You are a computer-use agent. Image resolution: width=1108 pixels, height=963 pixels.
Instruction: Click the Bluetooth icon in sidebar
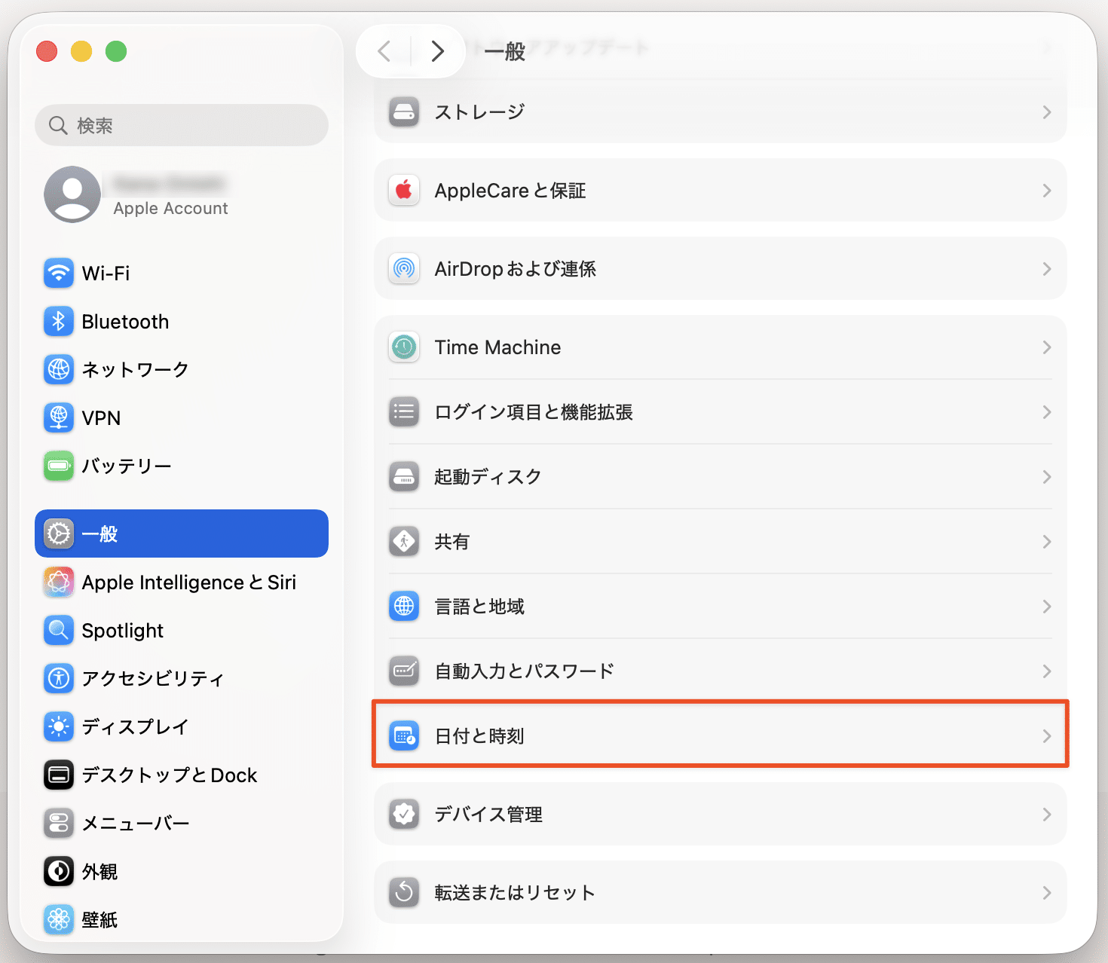point(59,321)
